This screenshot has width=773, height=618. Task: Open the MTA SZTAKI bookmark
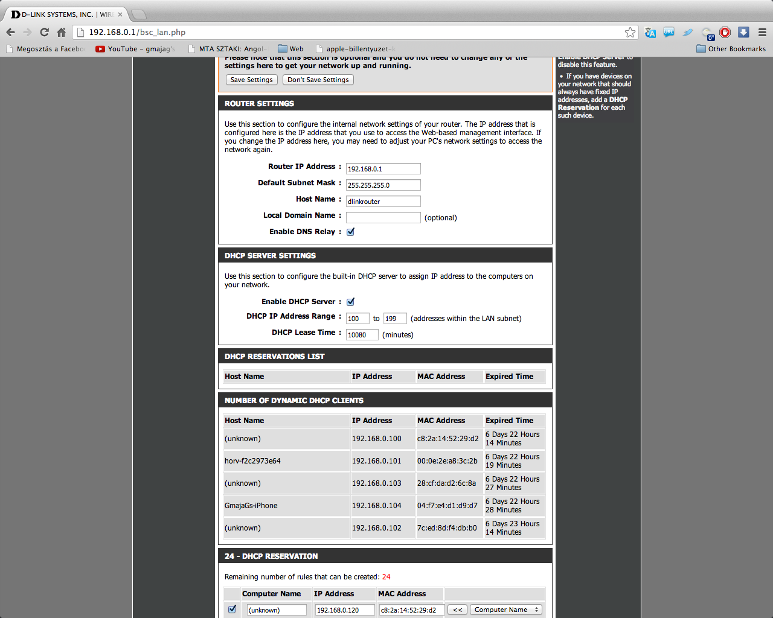click(x=227, y=49)
